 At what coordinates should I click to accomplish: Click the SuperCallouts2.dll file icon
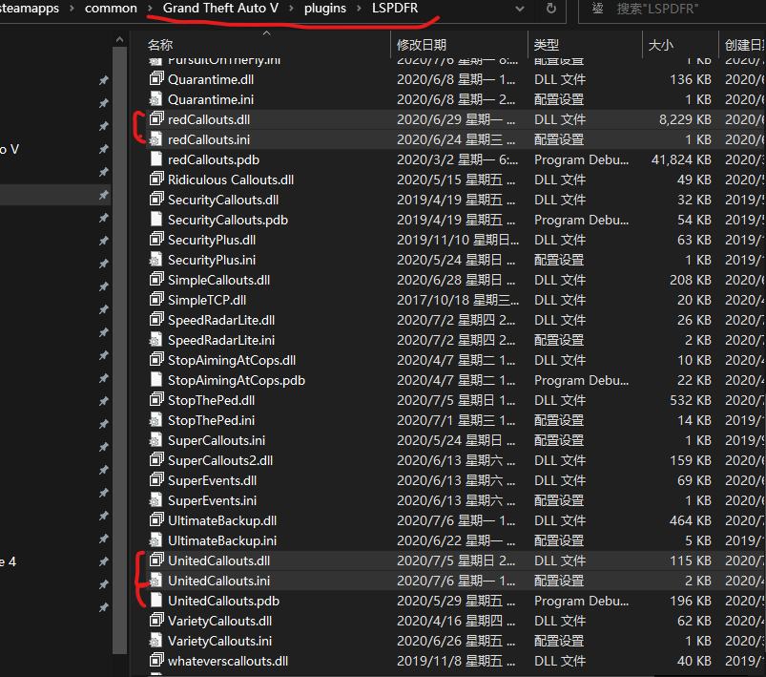(x=156, y=459)
